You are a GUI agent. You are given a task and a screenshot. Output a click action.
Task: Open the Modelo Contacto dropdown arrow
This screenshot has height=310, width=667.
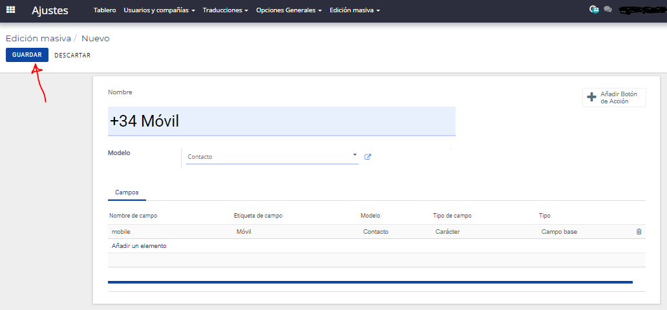click(355, 155)
